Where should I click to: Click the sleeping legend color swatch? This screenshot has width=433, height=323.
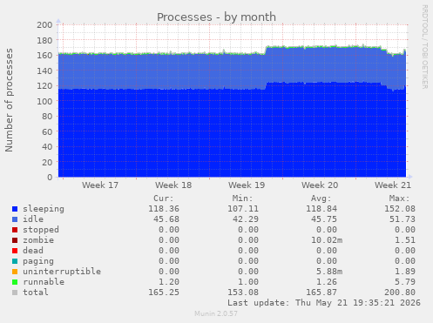(15, 209)
